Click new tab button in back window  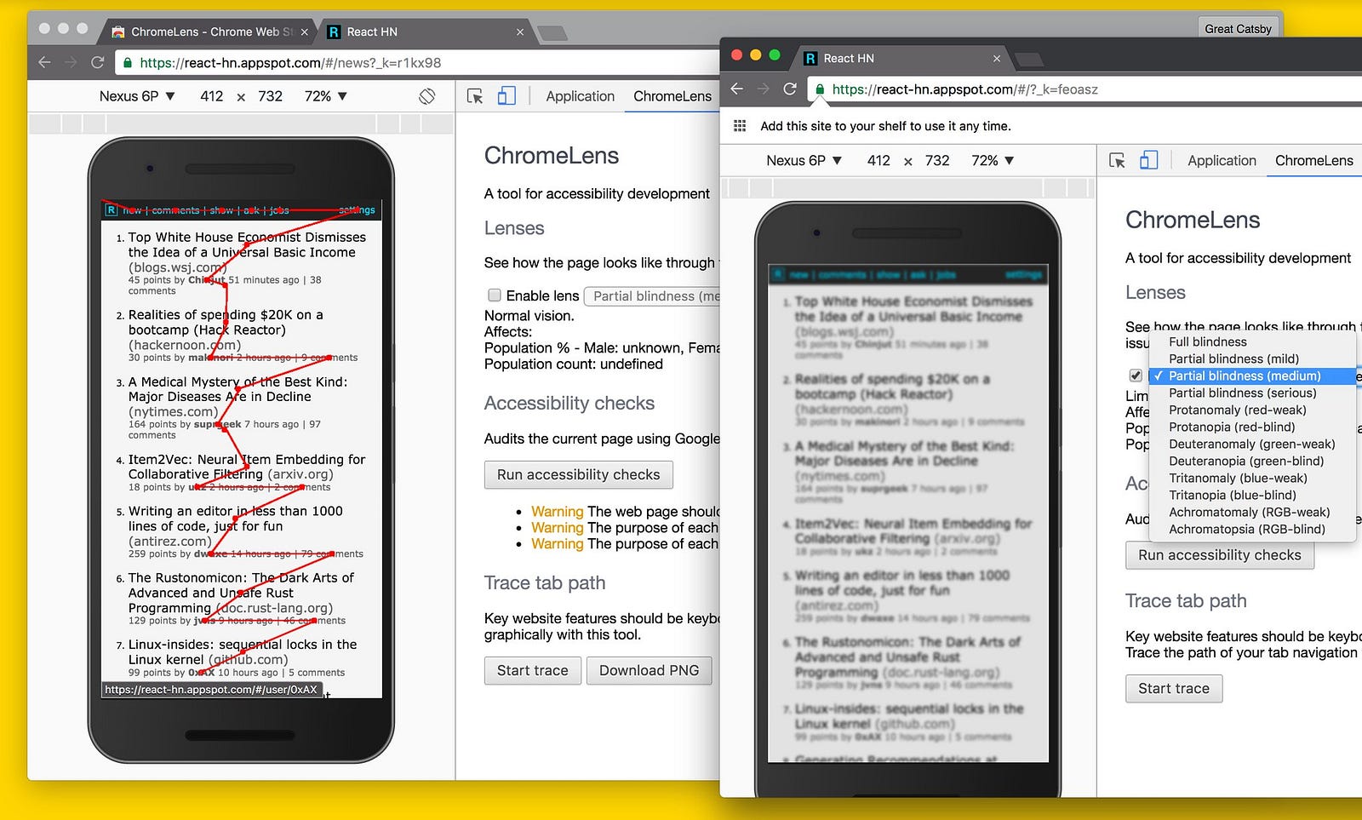pyautogui.click(x=552, y=32)
